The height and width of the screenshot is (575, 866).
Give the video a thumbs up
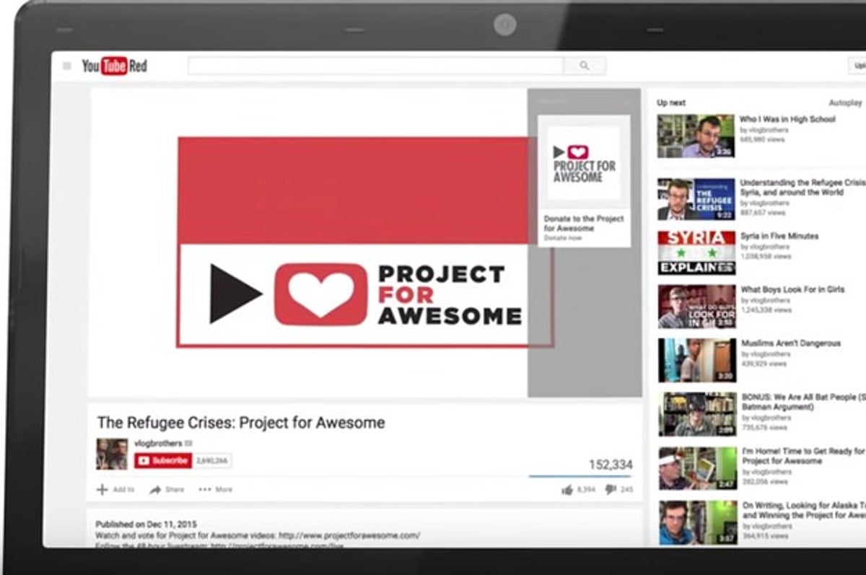(x=569, y=488)
